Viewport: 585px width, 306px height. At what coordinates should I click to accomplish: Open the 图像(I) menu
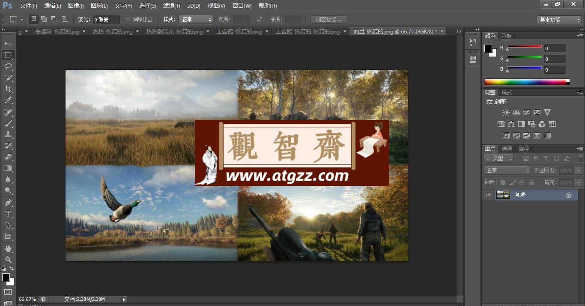pos(76,6)
